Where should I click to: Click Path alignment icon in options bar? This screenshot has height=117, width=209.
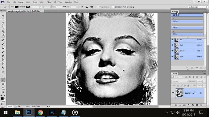(x=87, y=7)
